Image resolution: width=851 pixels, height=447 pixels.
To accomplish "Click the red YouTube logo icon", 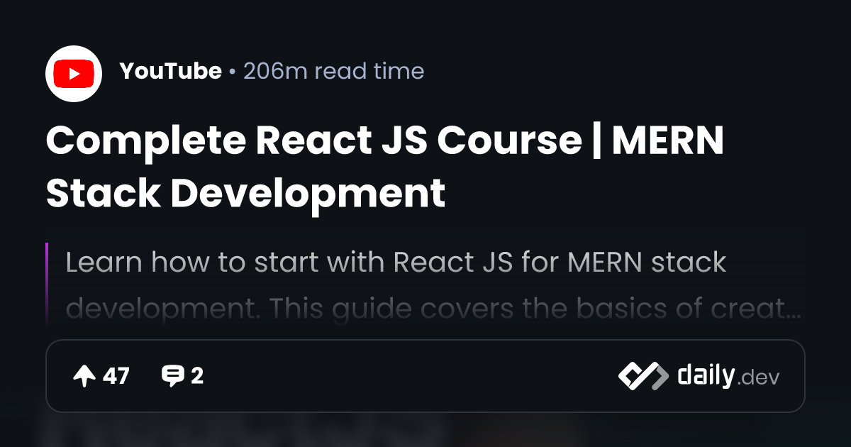I will [x=74, y=74].
